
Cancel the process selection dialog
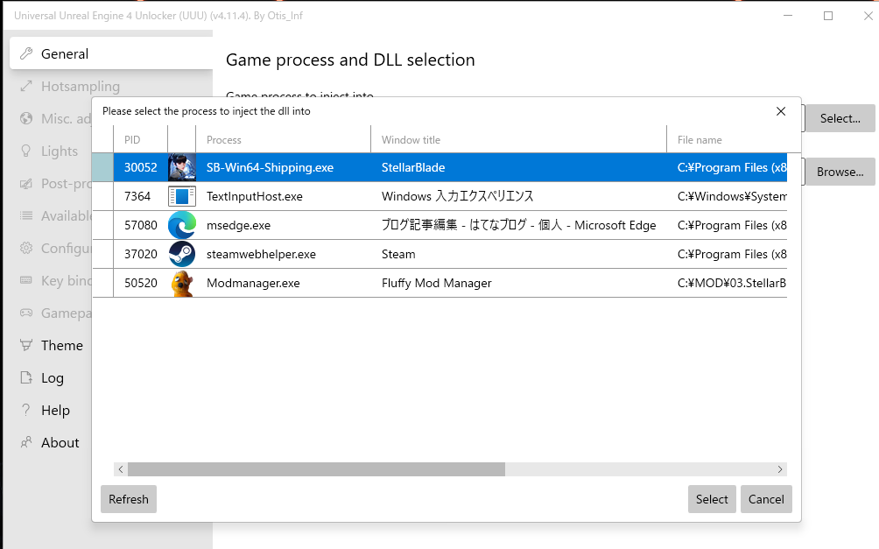point(766,498)
